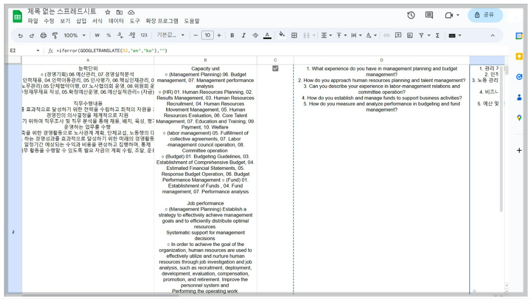This screenshot has width=531, height=299.
Task: Select row 2 header
Action: 13,232
